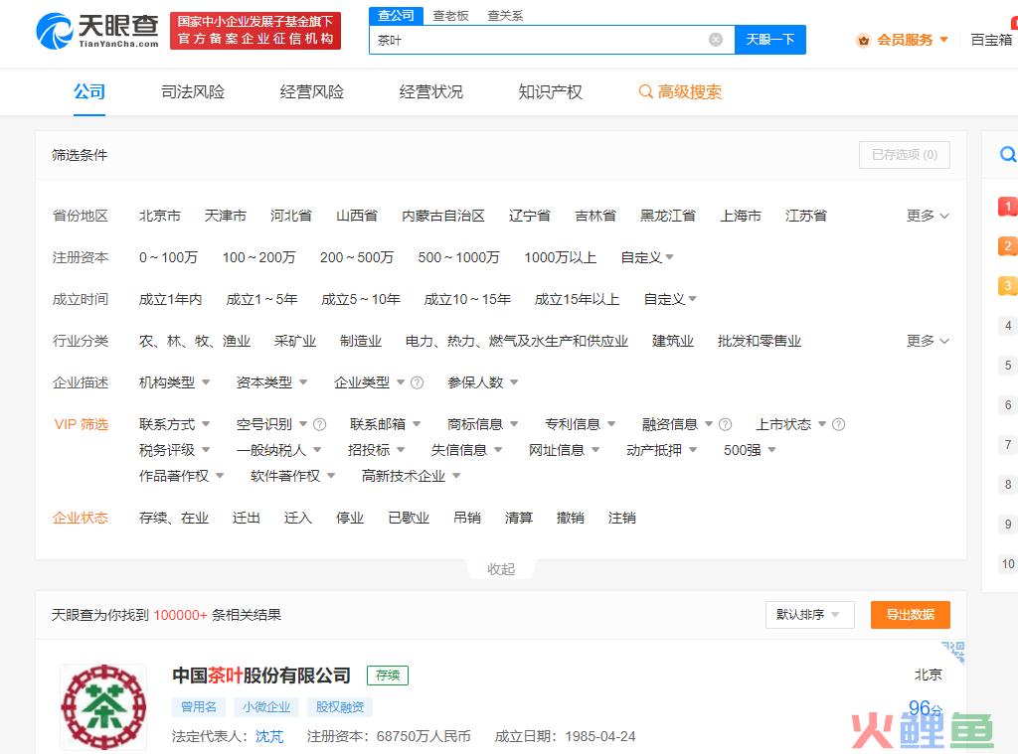Viewport: 1018px width, 754px height.
Task: Select rank badge number 3 in sidebar
Action: (x=1008, y=285)
